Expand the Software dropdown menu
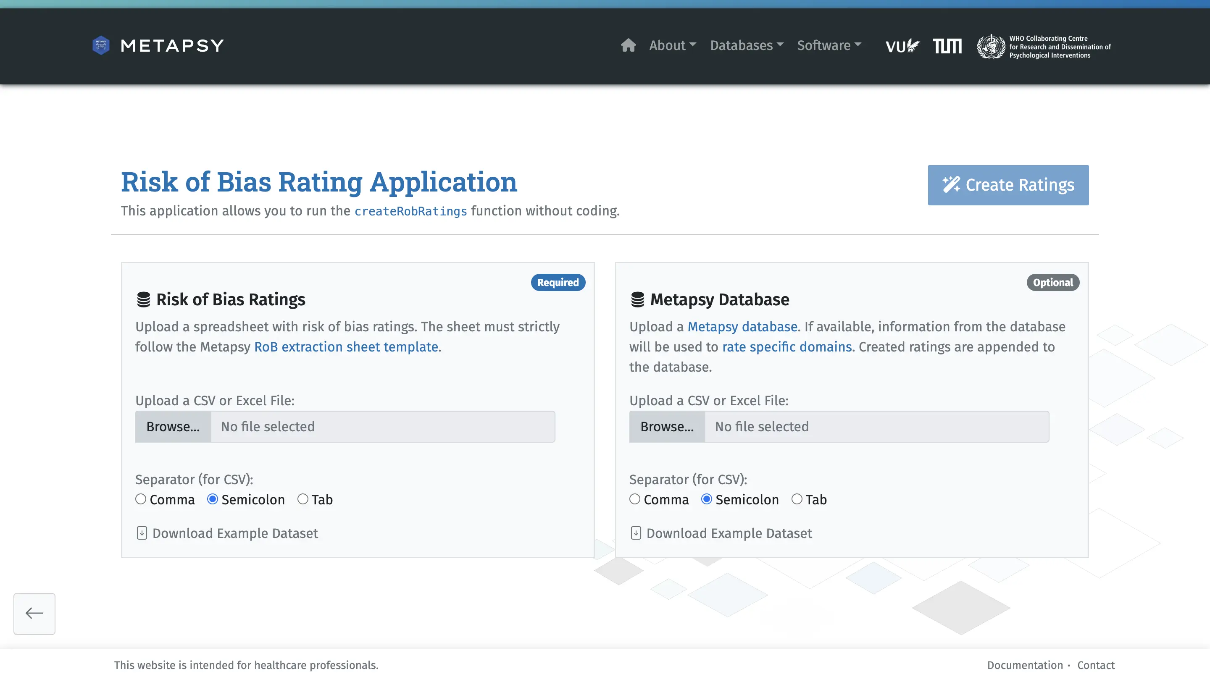 (829, 45)
